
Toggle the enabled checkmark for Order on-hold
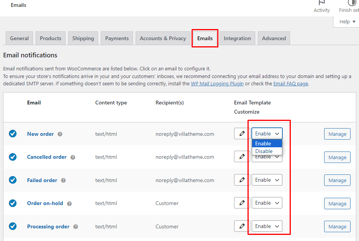tap(13, 203)
